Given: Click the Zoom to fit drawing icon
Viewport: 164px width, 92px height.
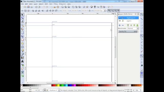Looking at the screenshot, I should [66, 7].
